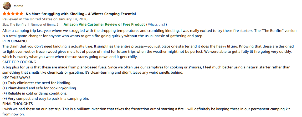Click the "Reviewed in the United States" date line

tap(45, 19)
